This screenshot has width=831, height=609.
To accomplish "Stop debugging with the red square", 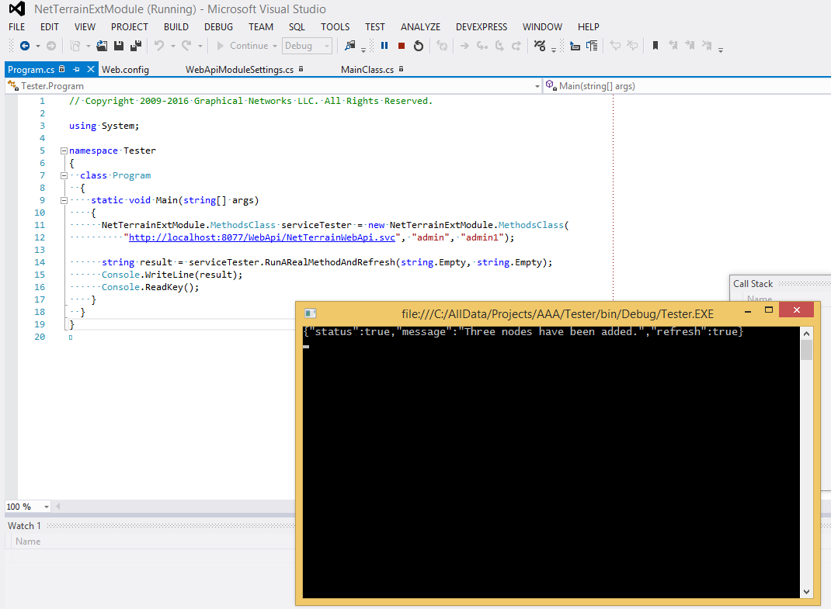I will pyautogui.click(x=402, y=46).
